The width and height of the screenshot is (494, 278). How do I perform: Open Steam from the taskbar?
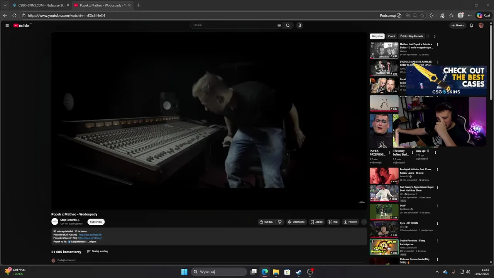(298, 272)
